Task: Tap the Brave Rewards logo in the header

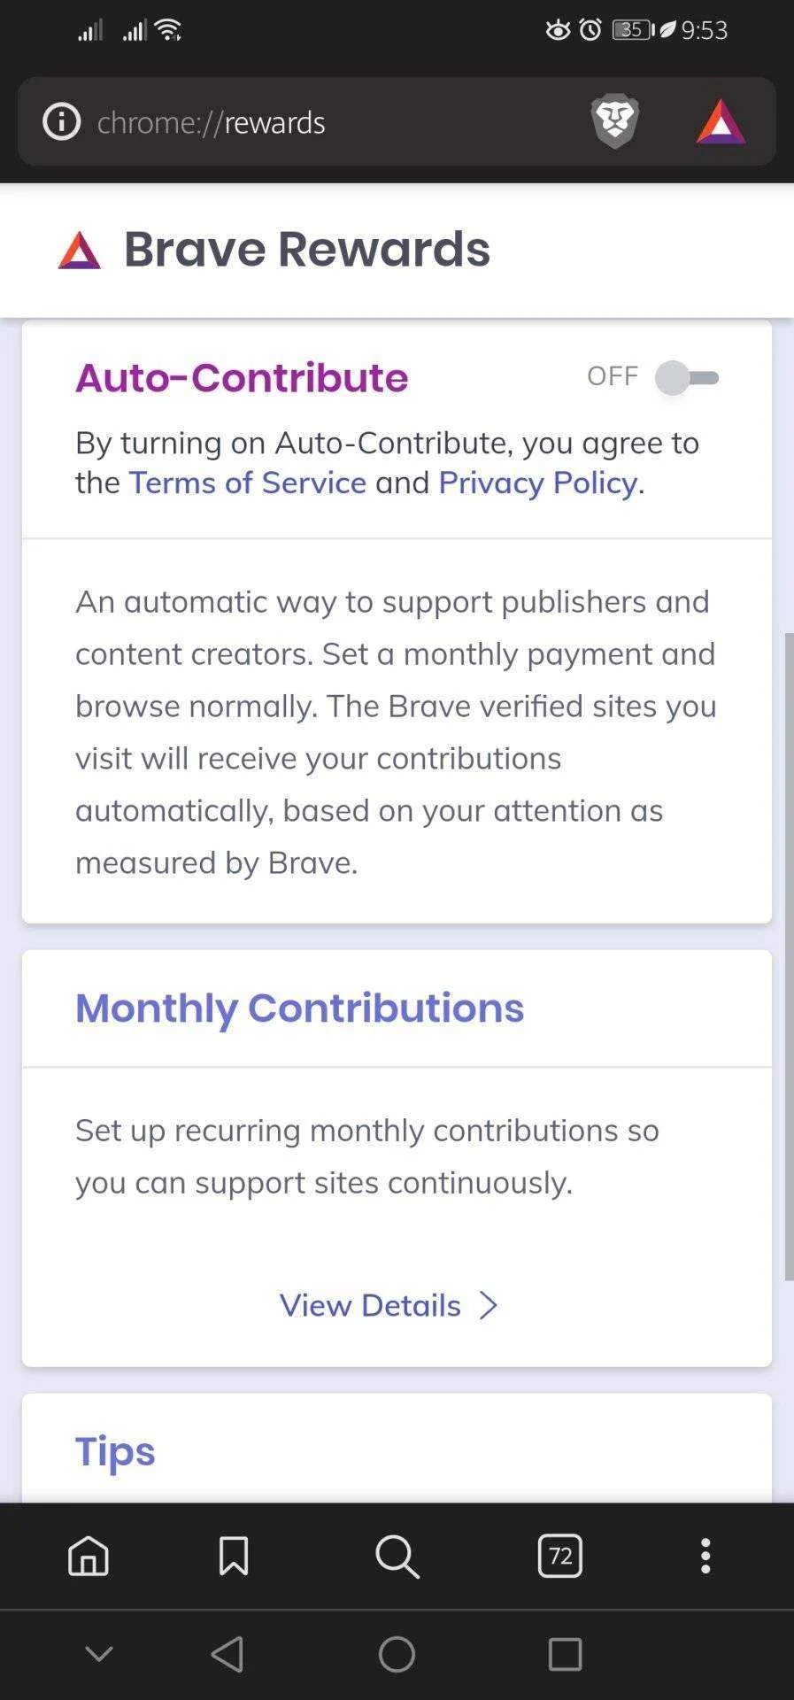Action: click(x=80, y=250)
